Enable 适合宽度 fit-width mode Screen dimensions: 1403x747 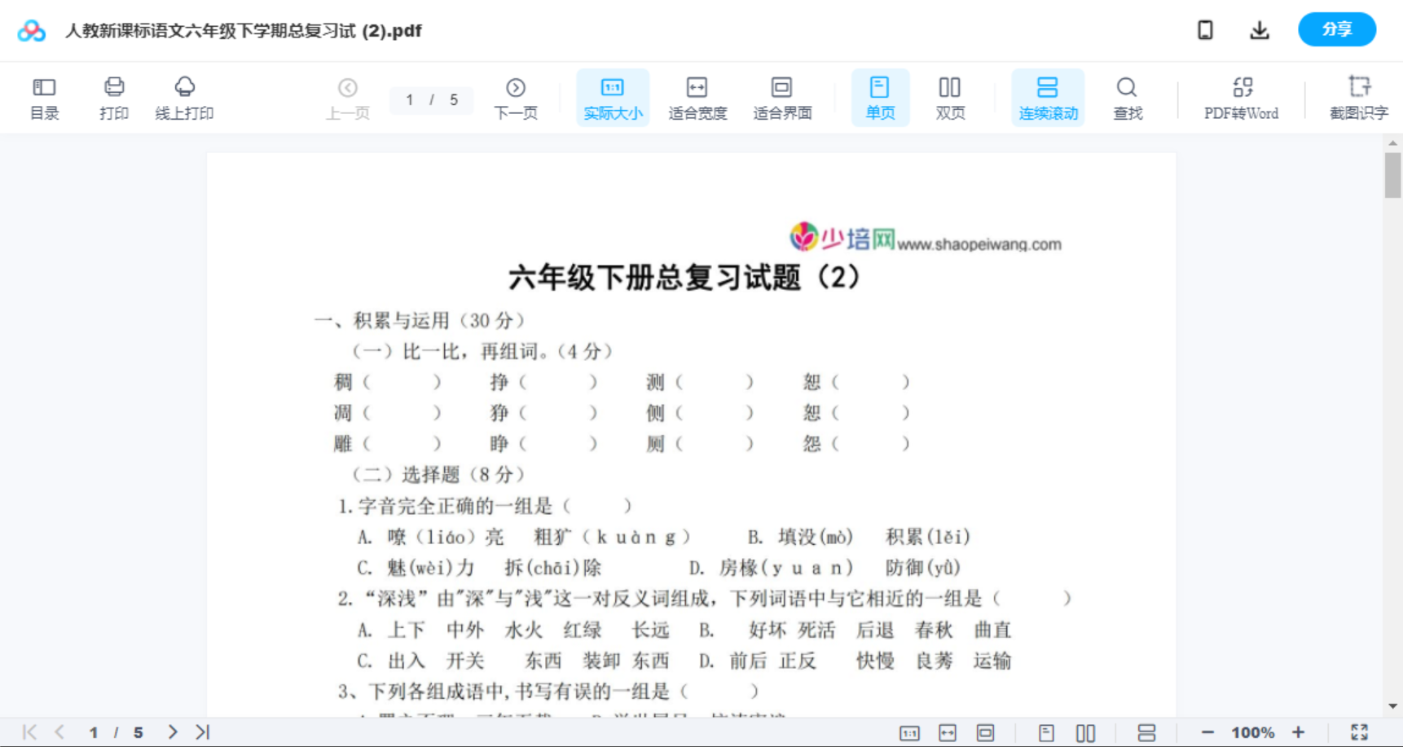click(697, 97)
